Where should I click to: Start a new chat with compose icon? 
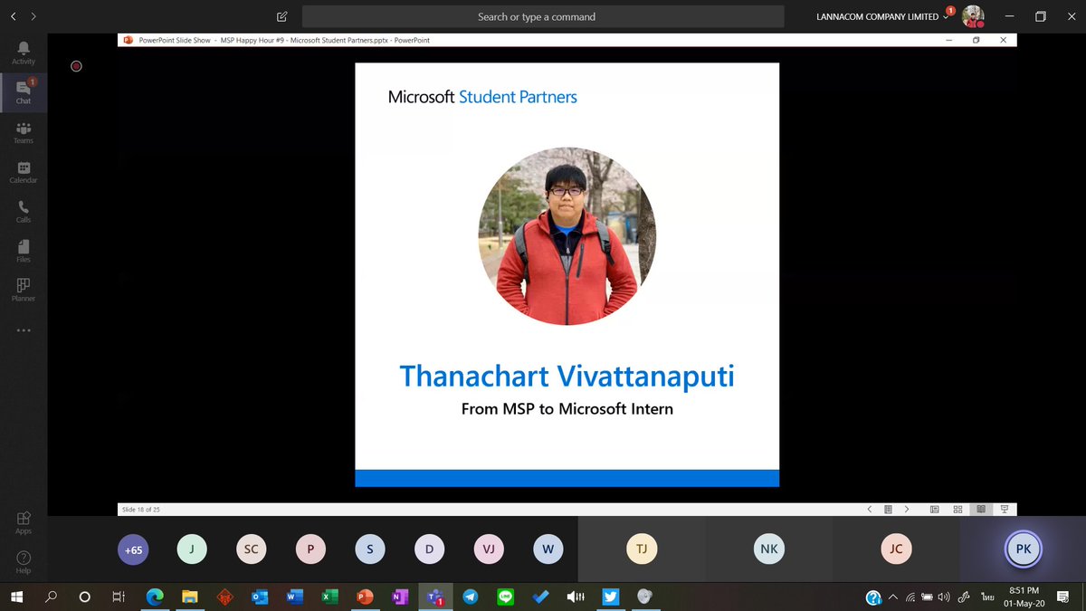(x=282, y=16)
